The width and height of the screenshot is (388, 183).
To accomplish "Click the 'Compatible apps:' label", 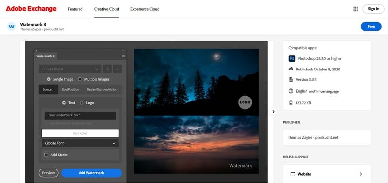I will pyautogui.click(x=303, y=48).
